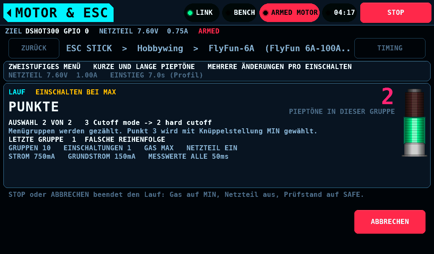The height and width of the screenshot is (254, 434).
Task: Click the back arrow beside MOTOR & ESC
Action: click(9, 13)
